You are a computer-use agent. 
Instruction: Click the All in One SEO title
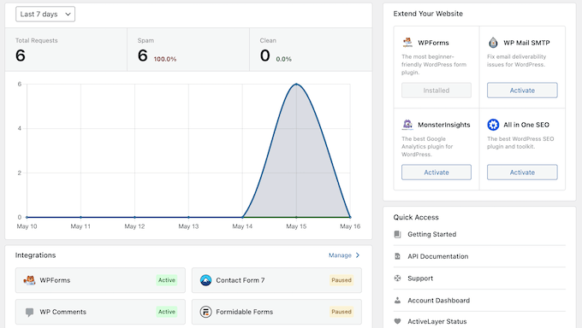(526, 125)
